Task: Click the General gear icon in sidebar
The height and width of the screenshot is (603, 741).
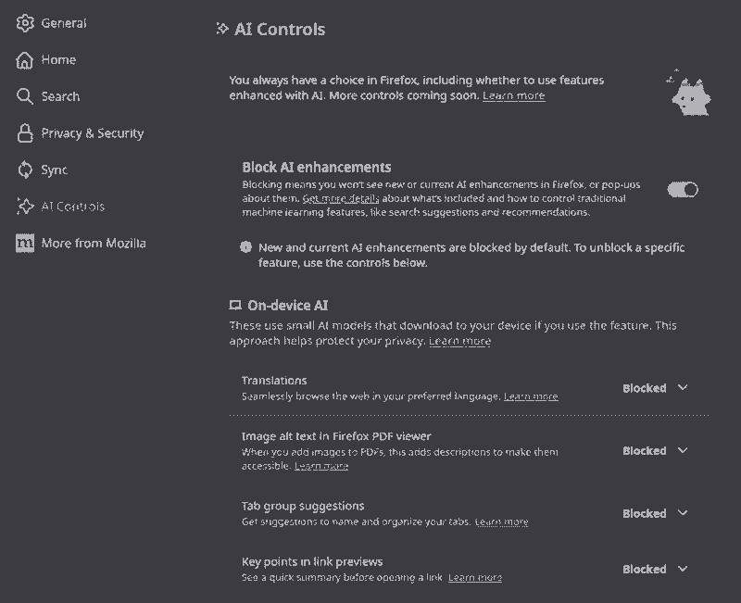Action: tap(25, 23)
